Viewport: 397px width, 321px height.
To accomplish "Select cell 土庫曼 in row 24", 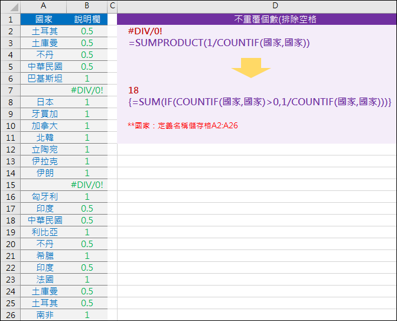I will pos(44,291).
